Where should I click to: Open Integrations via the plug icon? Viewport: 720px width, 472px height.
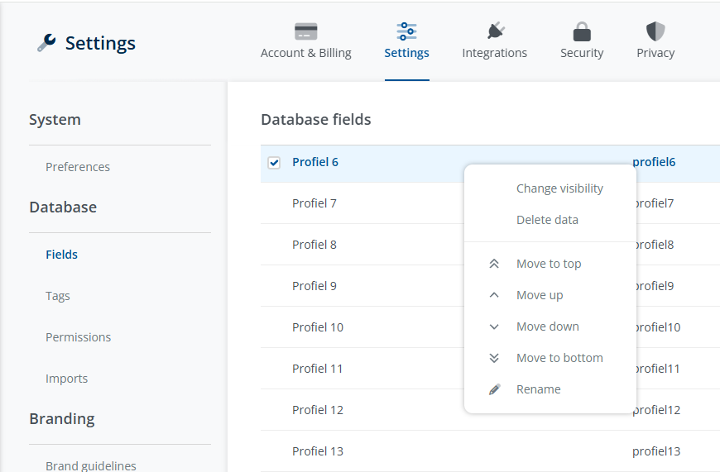pos(495,31)
